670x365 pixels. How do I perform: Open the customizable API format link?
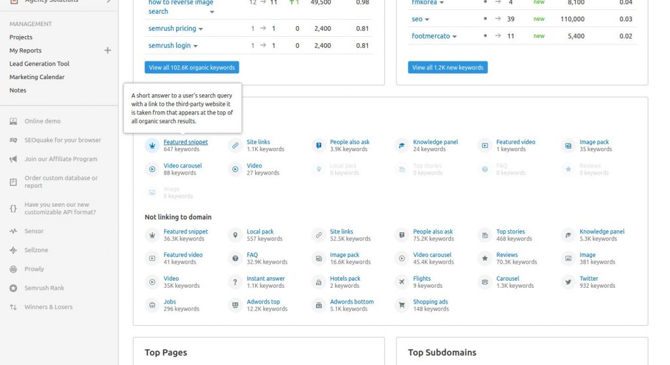pos(60,208)
